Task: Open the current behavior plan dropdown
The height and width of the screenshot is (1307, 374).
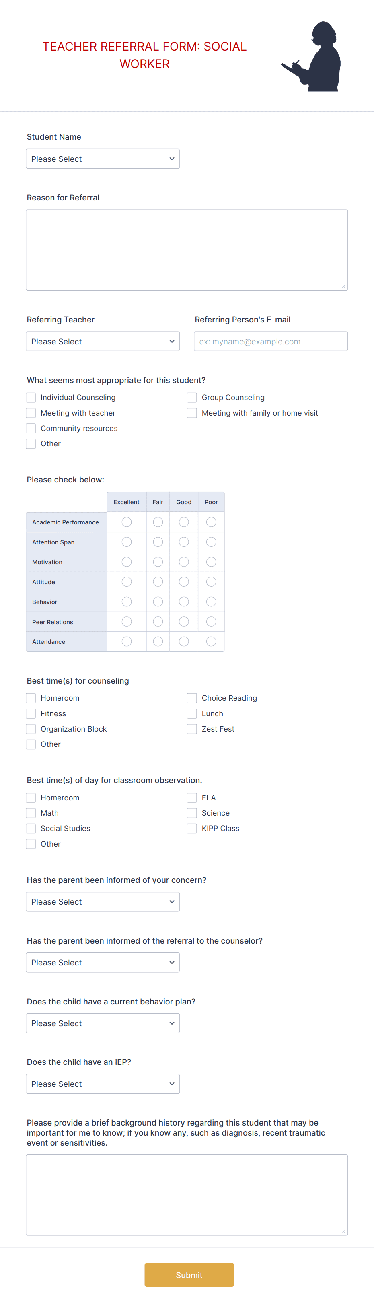Action: point(103,1023)
